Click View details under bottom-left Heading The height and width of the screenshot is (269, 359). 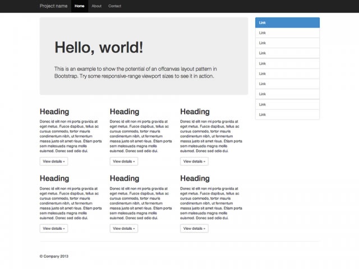[x=54, y=228]
